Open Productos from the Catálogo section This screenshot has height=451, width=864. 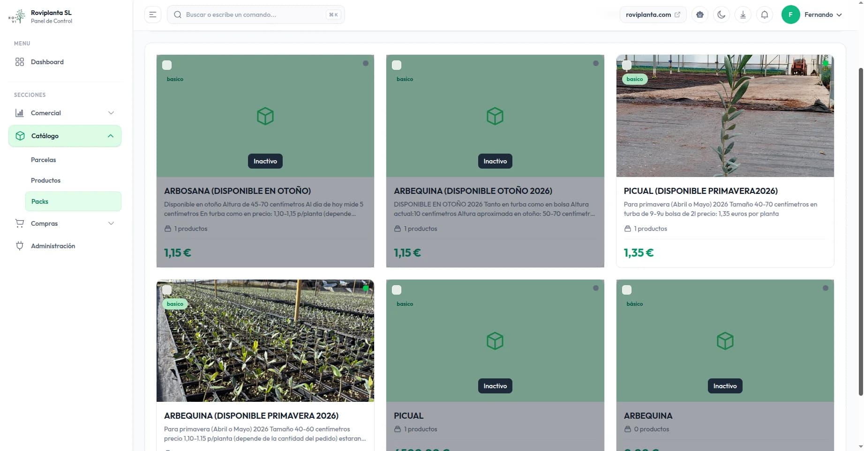pos(45,180)
